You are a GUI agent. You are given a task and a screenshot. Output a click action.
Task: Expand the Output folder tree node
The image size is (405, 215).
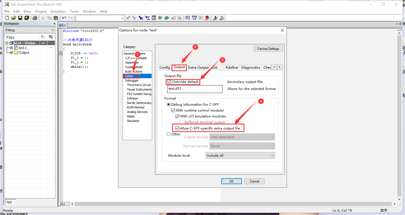click(x=11, y=53)
